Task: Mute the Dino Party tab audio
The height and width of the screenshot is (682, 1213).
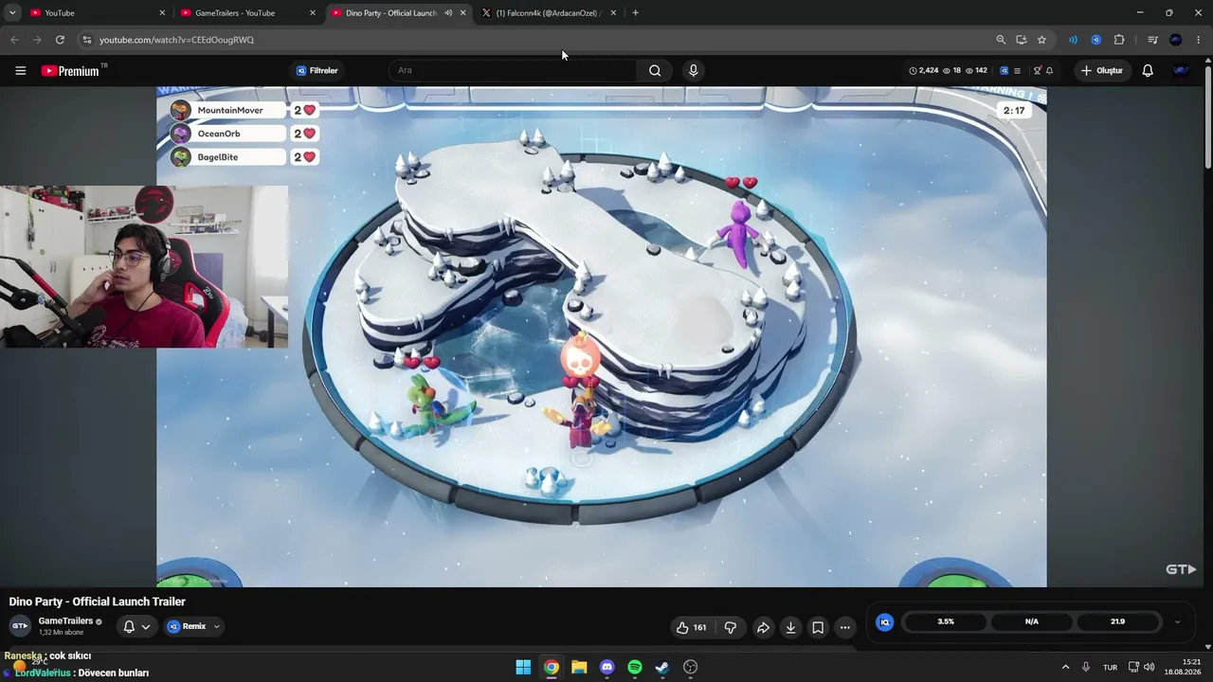Action: 448,13
